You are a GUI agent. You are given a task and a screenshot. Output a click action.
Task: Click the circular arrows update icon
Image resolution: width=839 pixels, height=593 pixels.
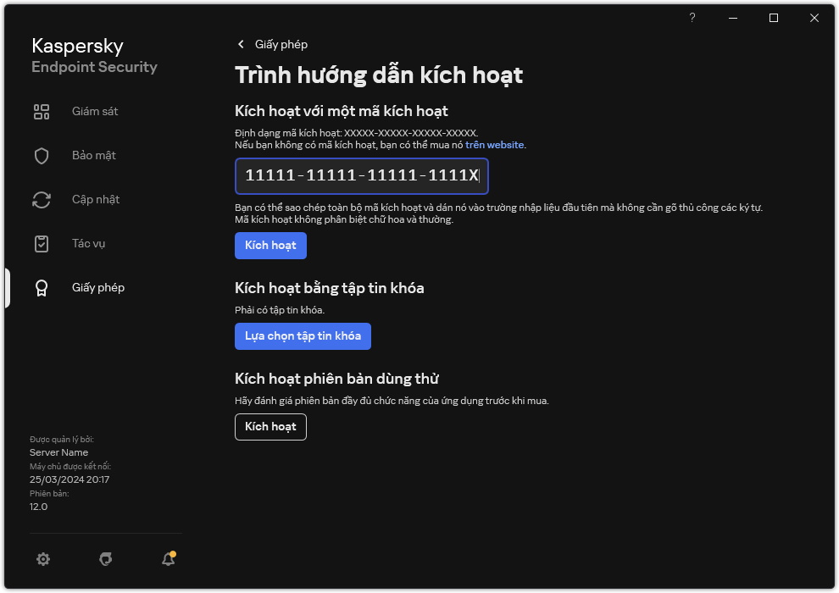tap(42, 200)
